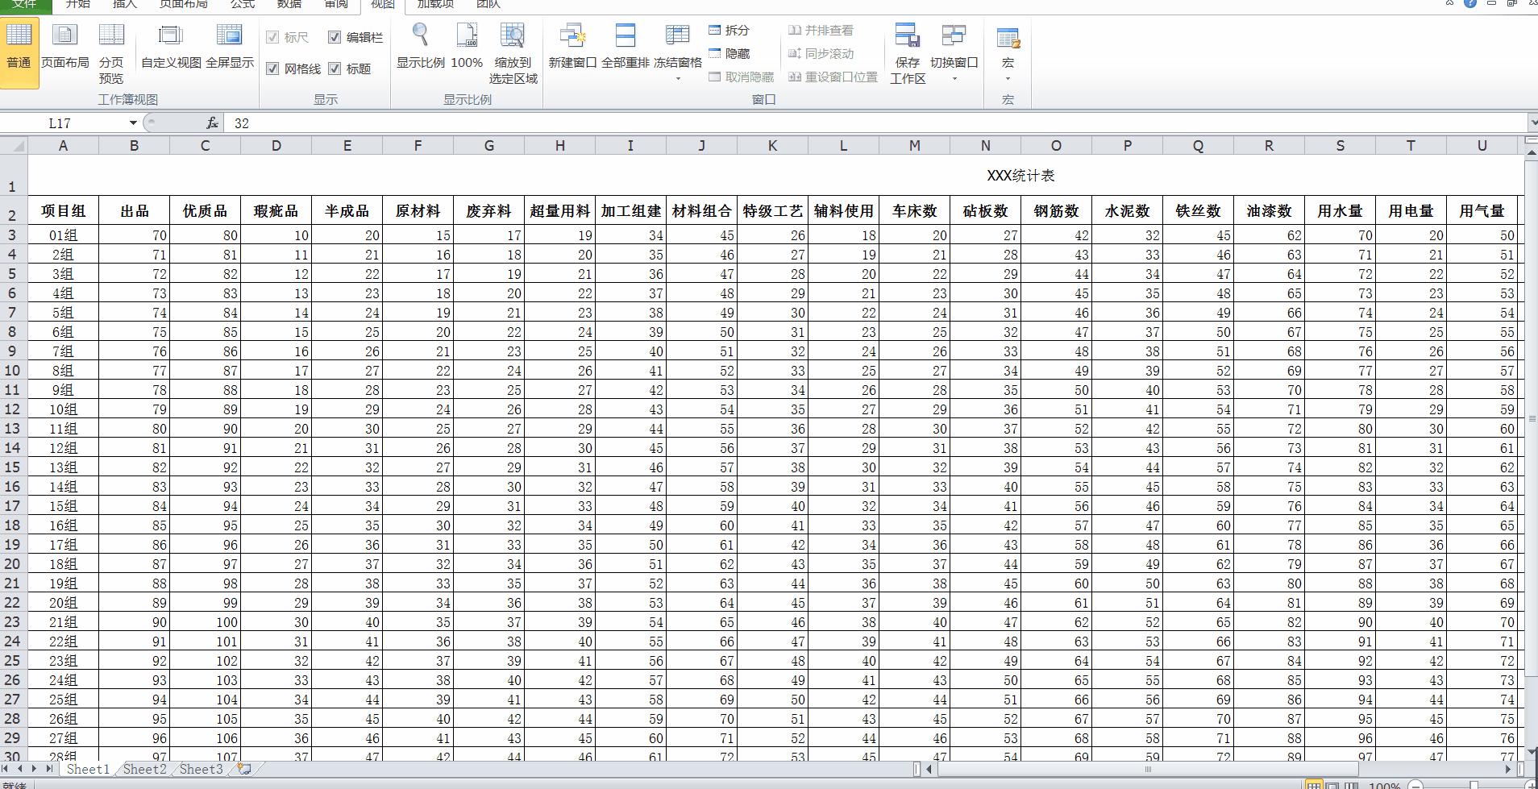Open the Name Box dropdown arrow
Viewport: 1538px width, 789px height.
[133, 123]
